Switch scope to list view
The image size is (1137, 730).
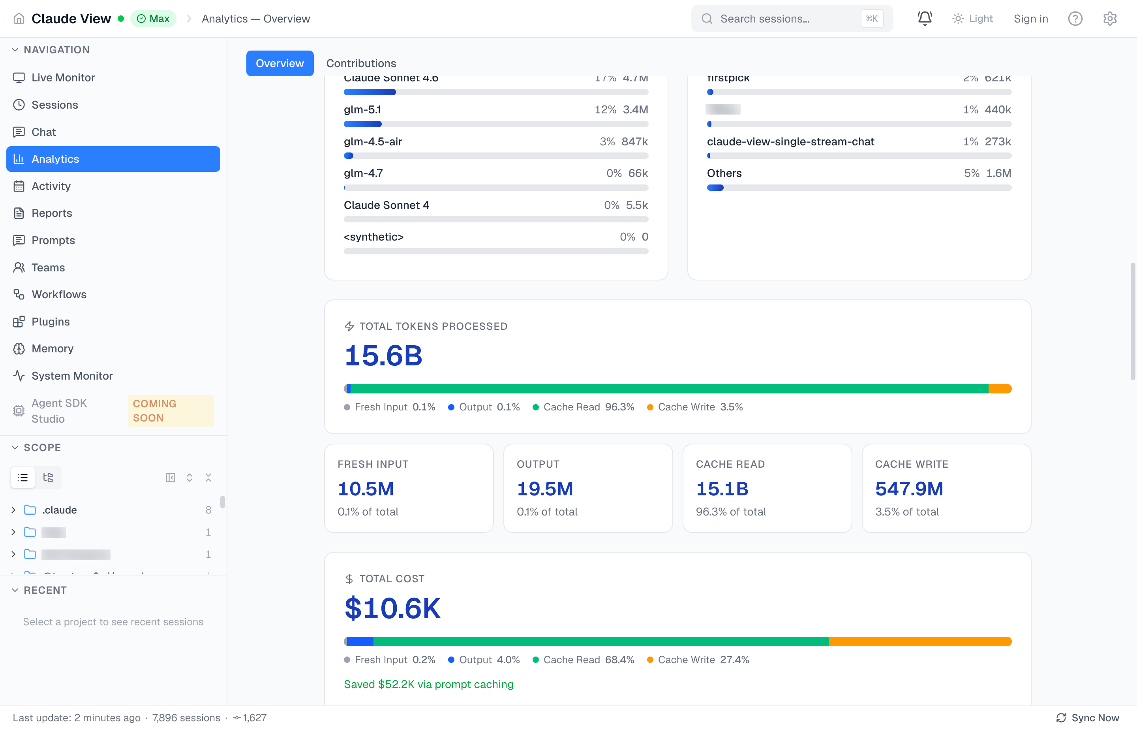tap(23, 477)
